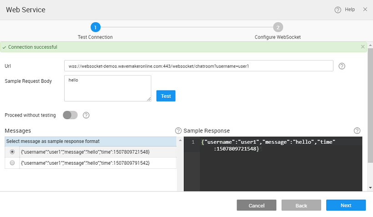The height and width of the screenshot is (217, 373).
Task: Select first message radio ending in 721548
Action: pyautogui.click(x=12, y=151)
